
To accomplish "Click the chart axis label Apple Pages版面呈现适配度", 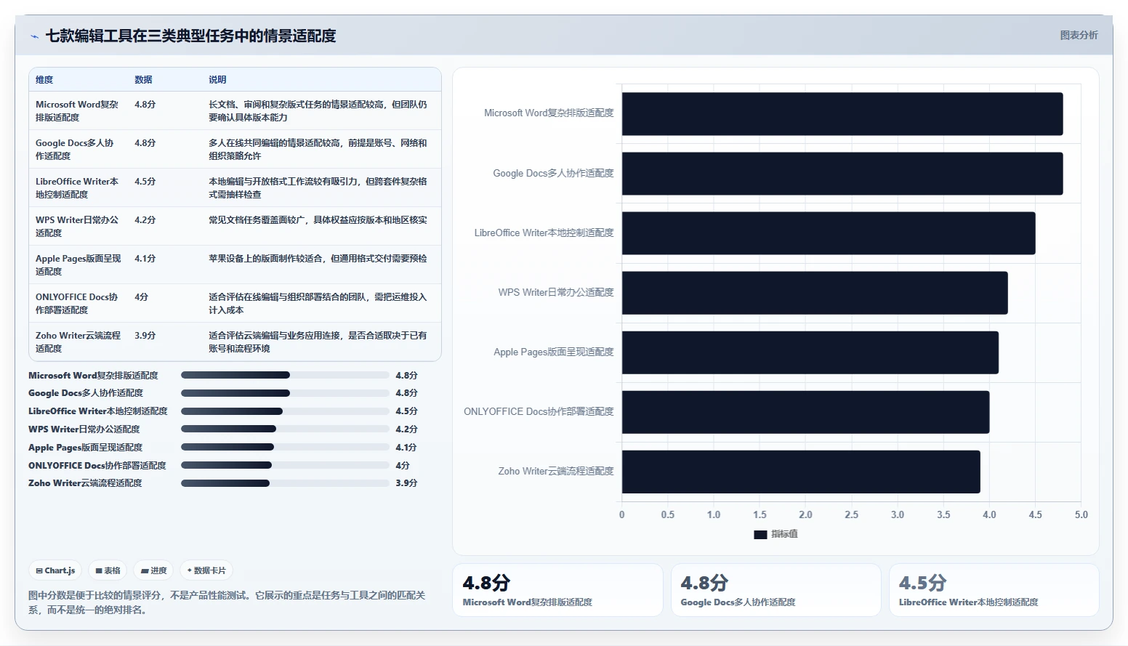I will point(554,352).
